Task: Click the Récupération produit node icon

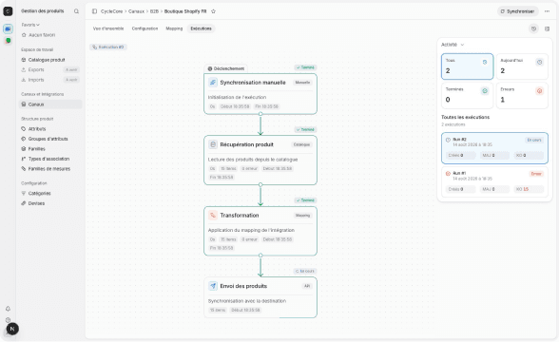Action: (x=213, y=144)
